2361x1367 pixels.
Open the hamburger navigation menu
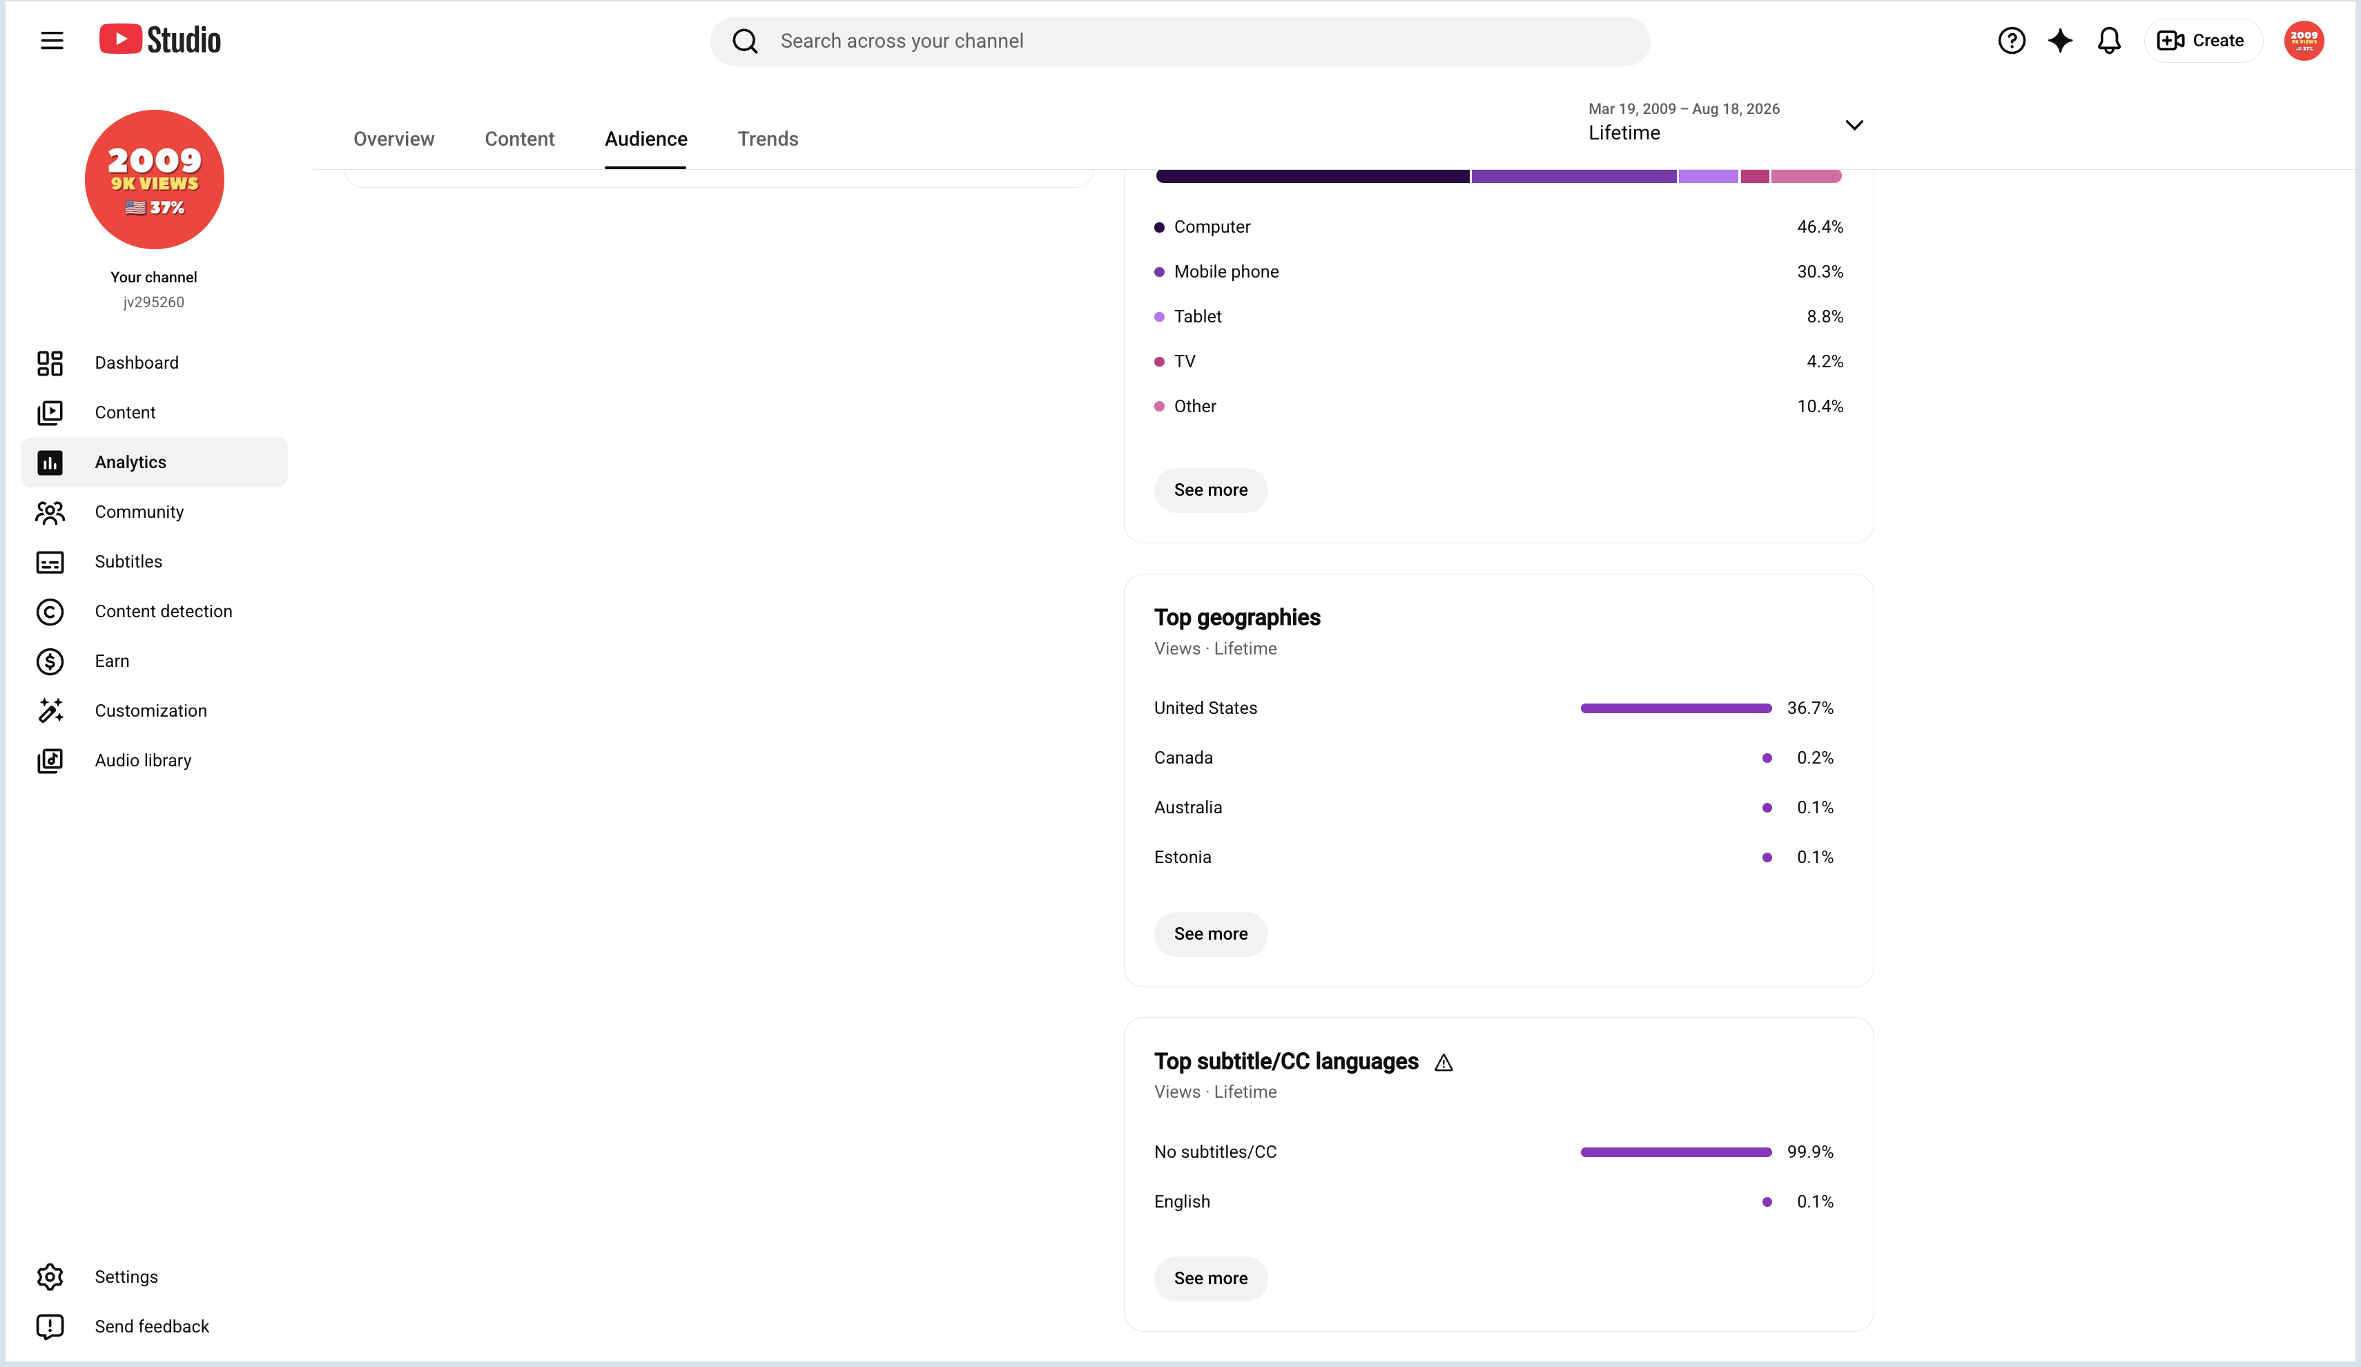click(x=52, y=40)
